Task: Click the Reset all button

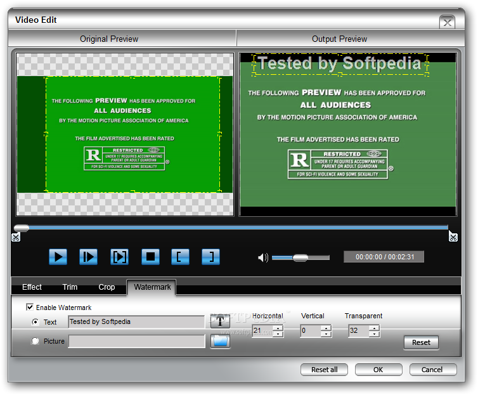Action: (x=324, y=370)
